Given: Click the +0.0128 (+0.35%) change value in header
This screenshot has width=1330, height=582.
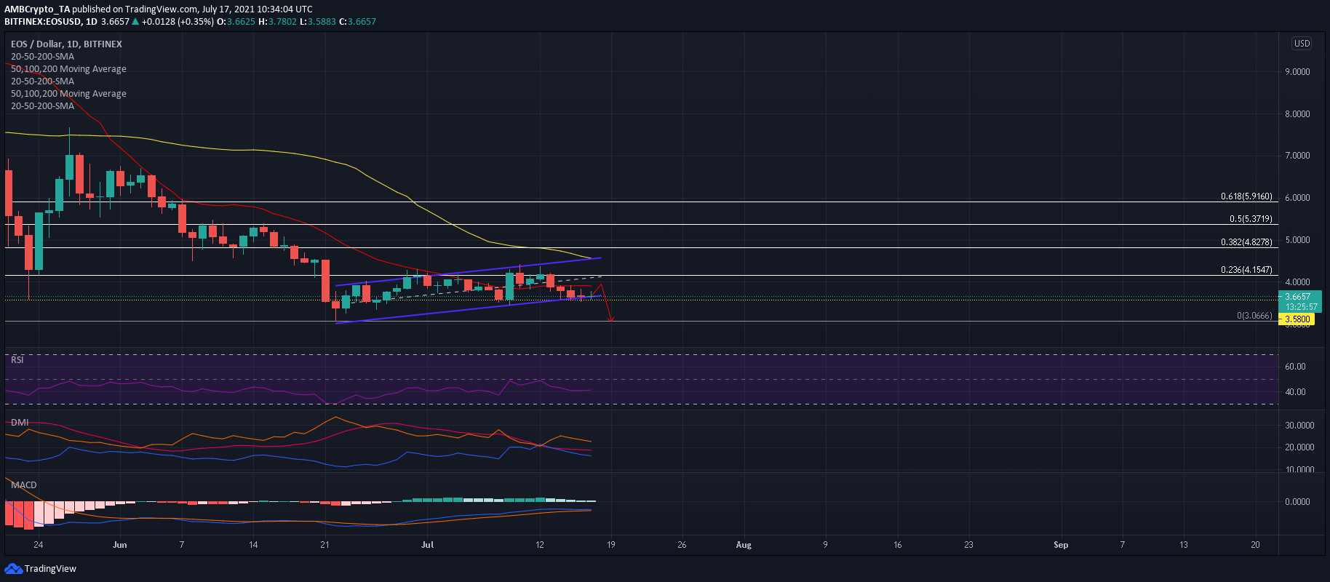Looking at the screenshot, I should point(178,22).
